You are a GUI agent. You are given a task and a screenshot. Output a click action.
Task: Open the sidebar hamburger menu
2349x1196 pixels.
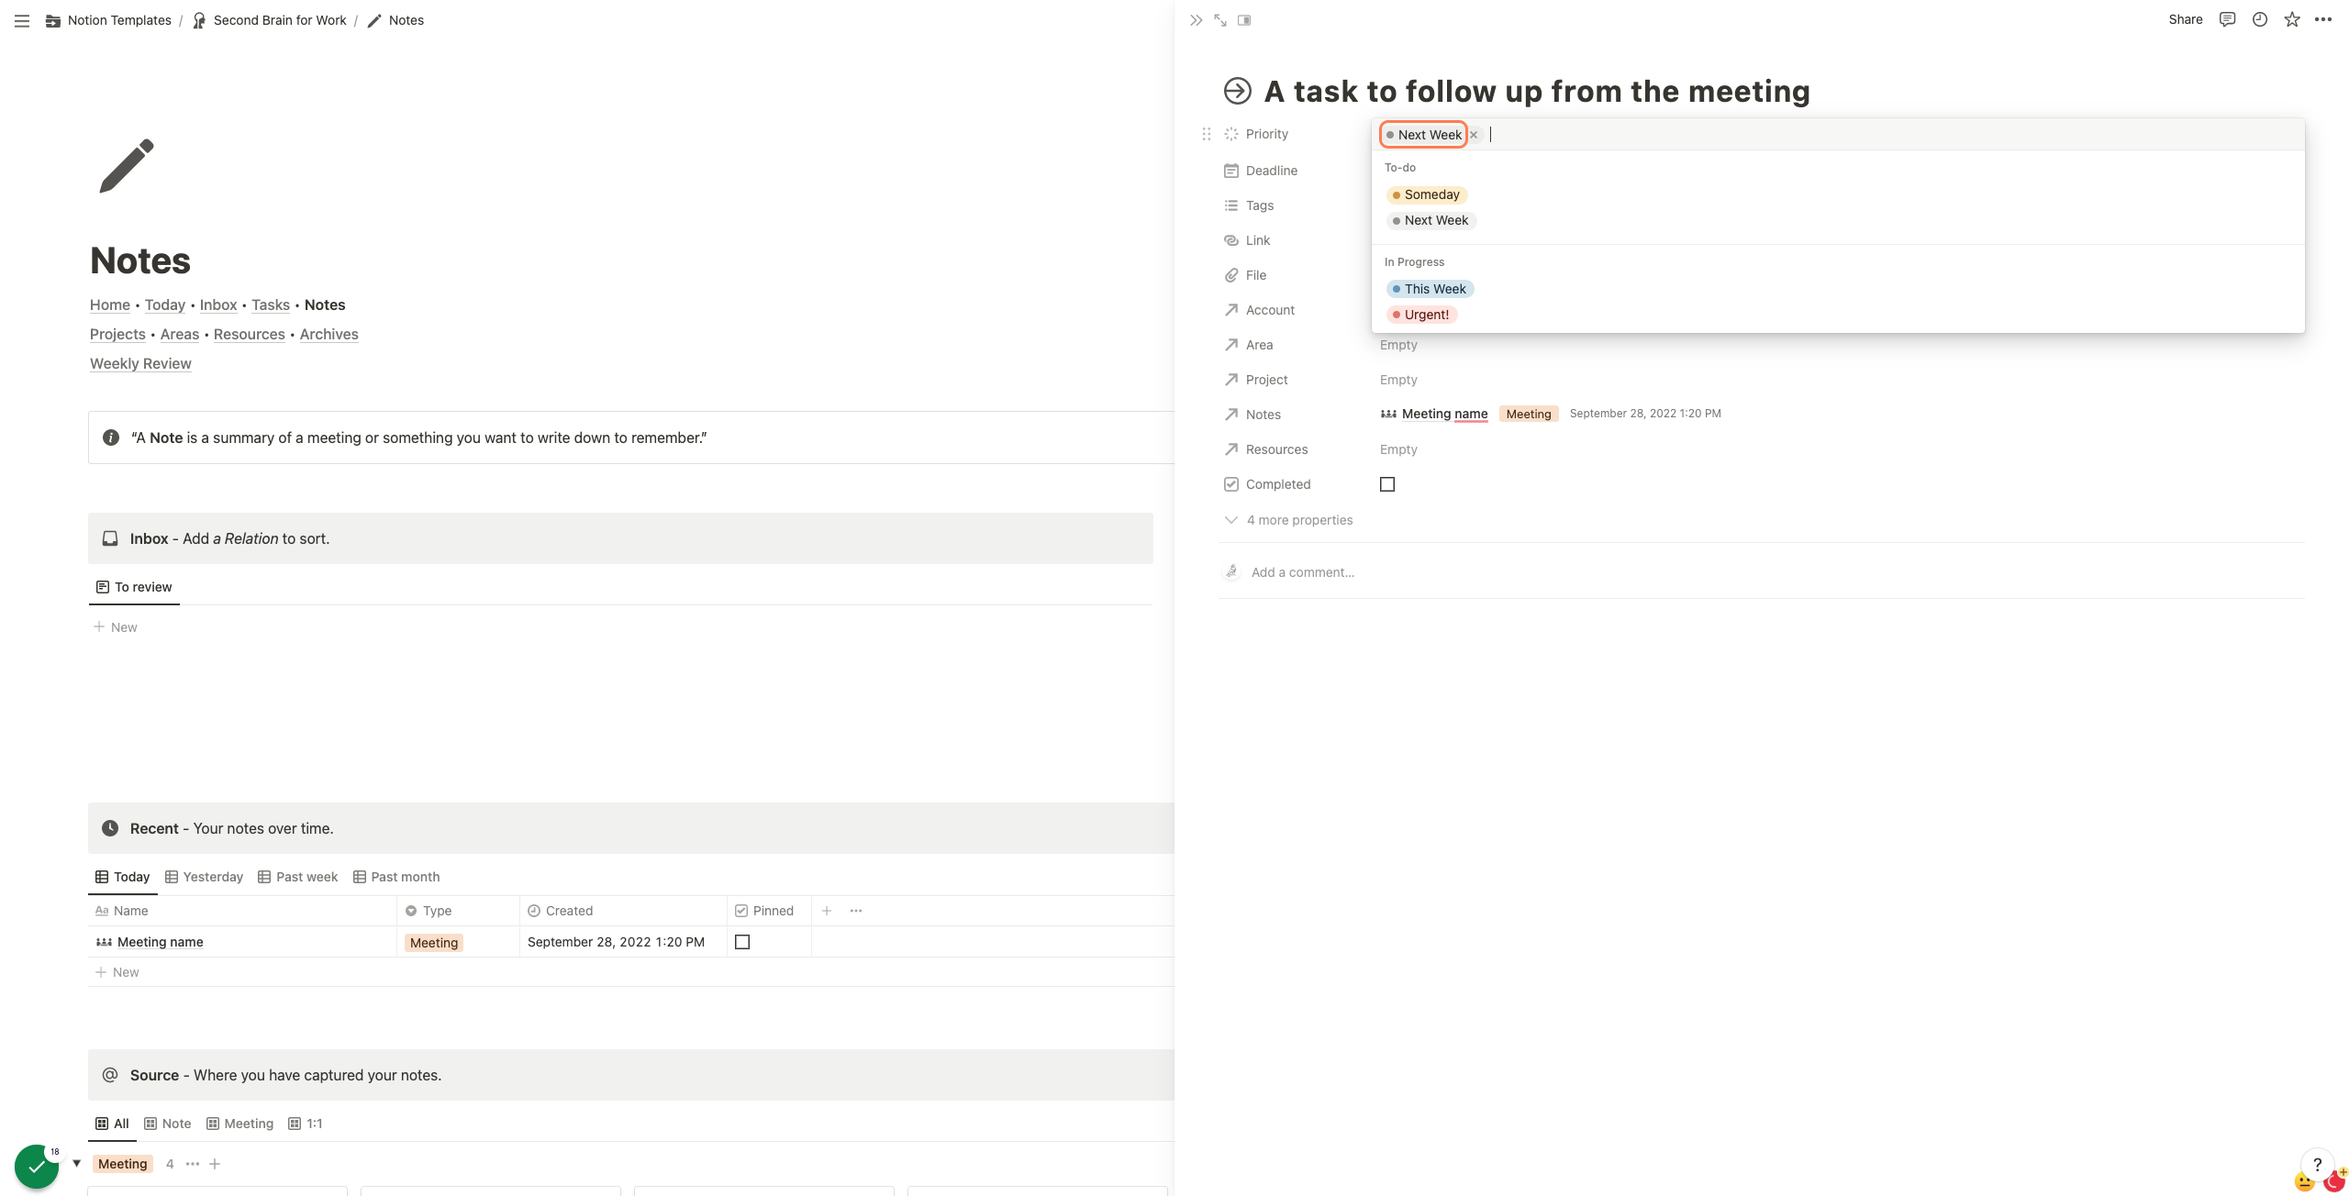coord(22,20)
